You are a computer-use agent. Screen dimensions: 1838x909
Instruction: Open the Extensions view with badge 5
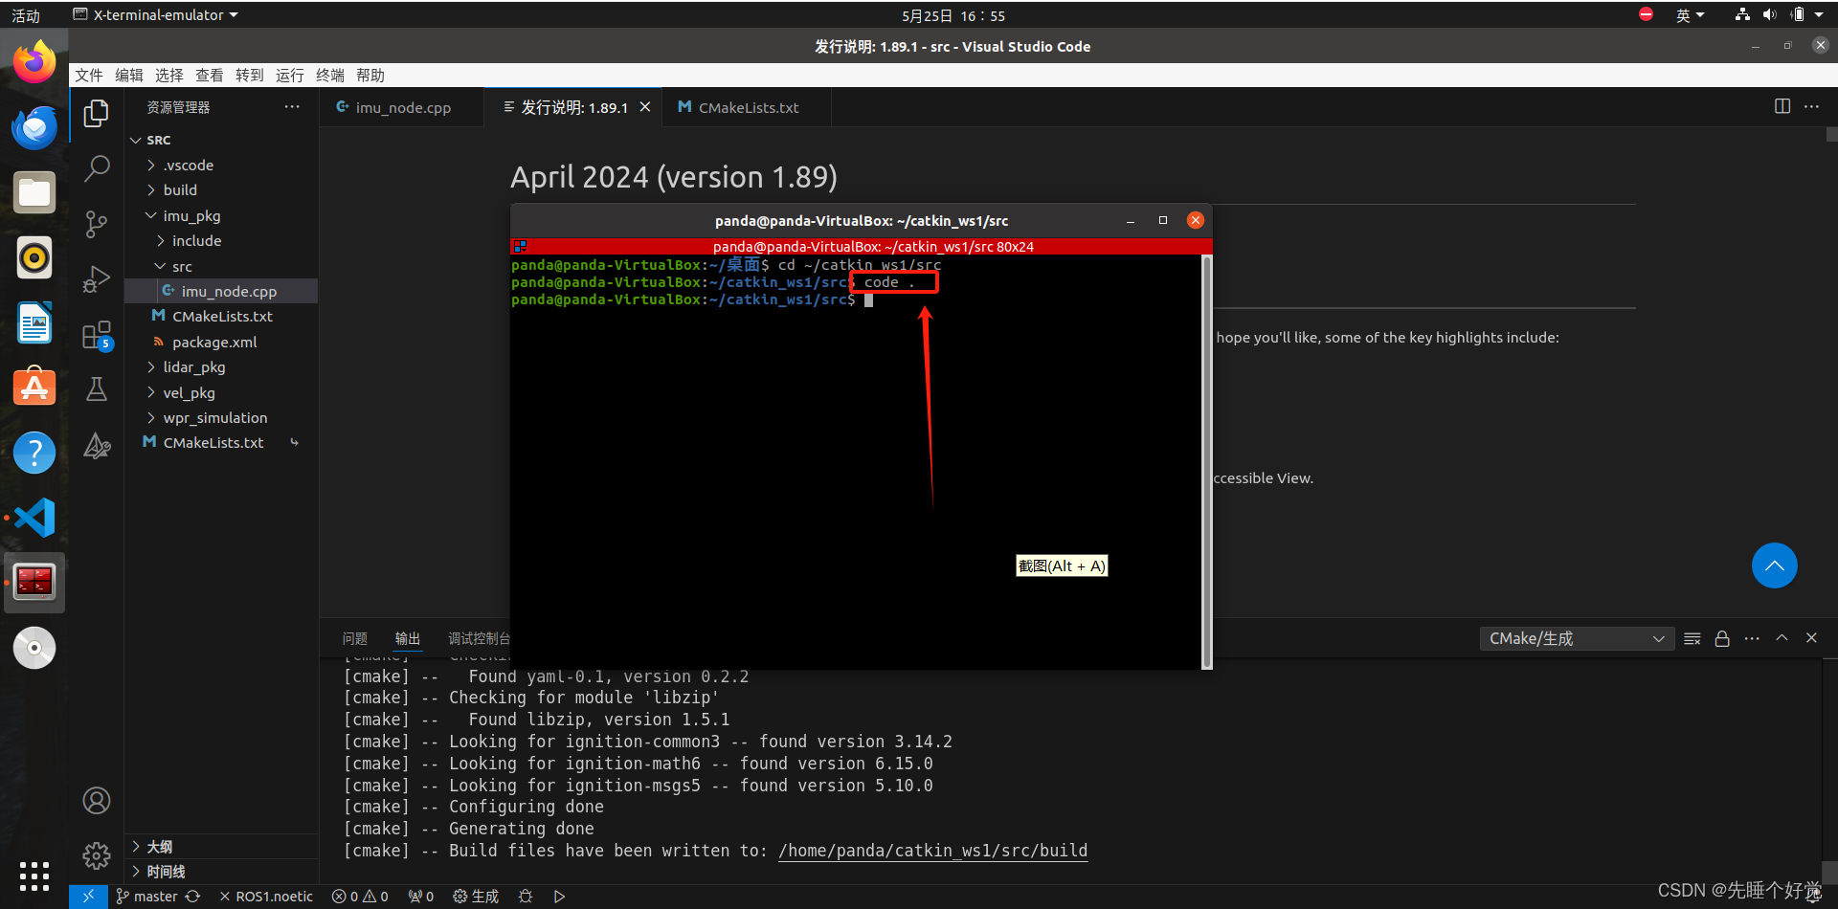click(96, 335)
